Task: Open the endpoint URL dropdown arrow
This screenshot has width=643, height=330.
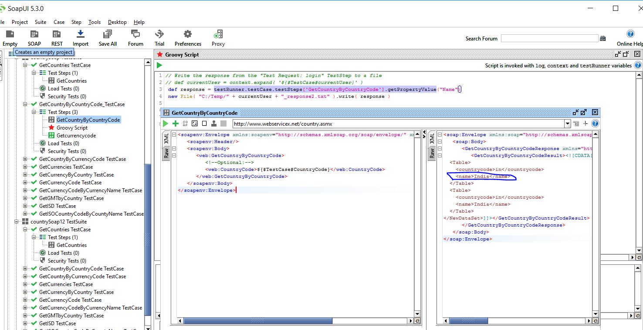Action: coord(567,124)
